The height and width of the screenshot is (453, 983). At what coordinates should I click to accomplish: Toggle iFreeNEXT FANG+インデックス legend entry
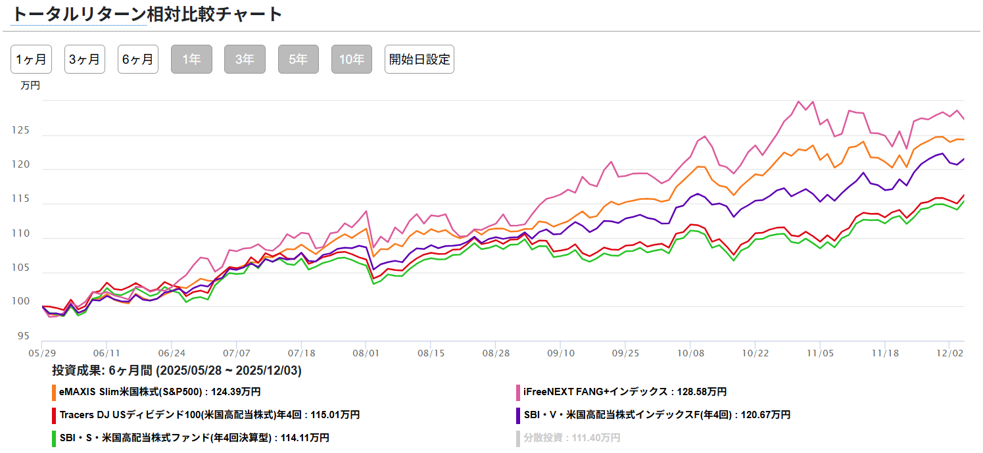click(625, 392)
